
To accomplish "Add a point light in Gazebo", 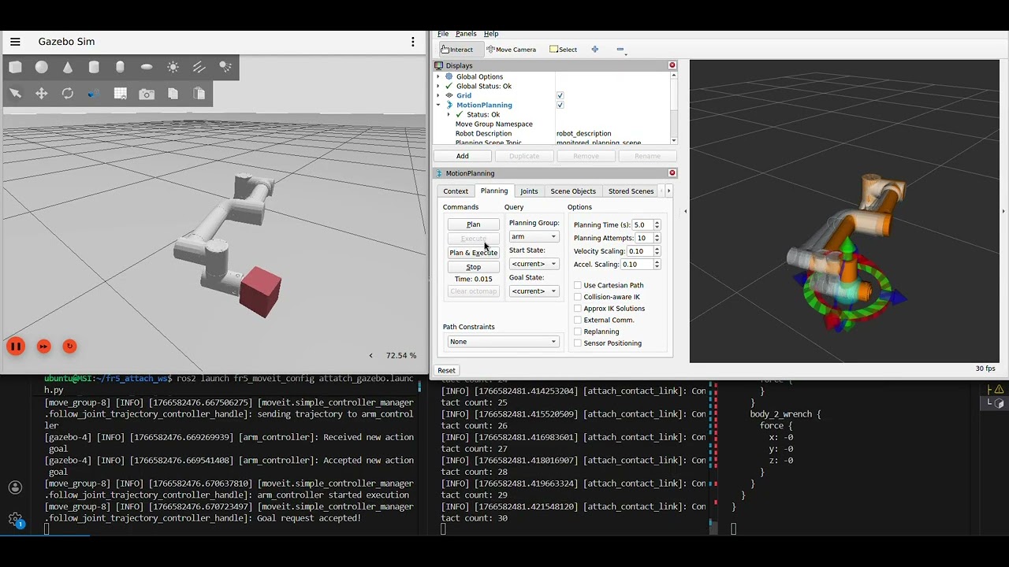I will click(x=173, y=68).
